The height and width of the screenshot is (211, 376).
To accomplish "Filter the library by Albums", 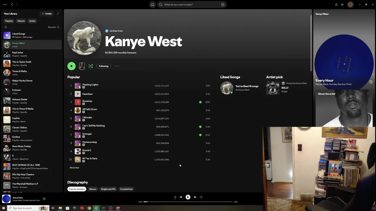I will coord(21,21).
